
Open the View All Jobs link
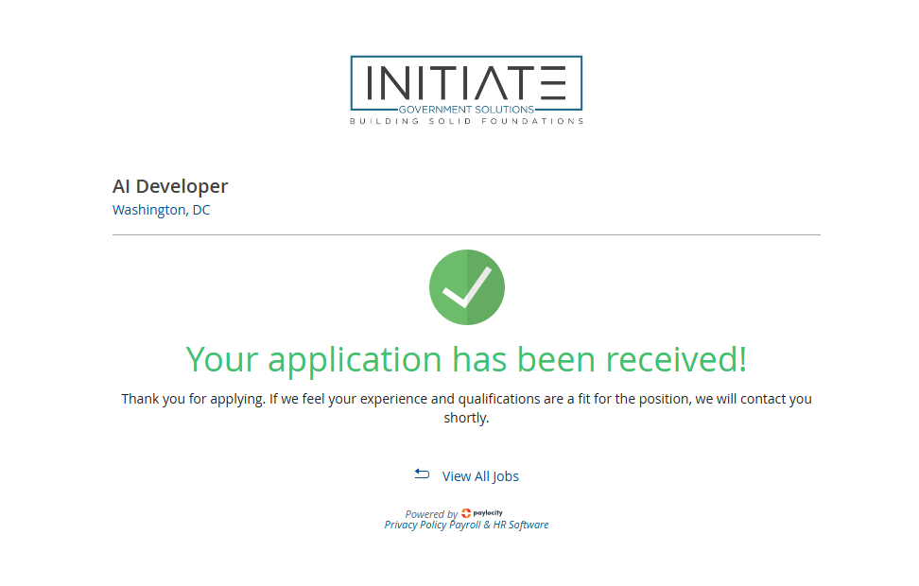click(x=480, y=476)
